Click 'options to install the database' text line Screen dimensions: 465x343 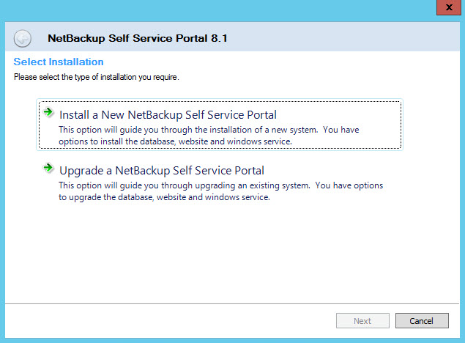pos(176,141)
